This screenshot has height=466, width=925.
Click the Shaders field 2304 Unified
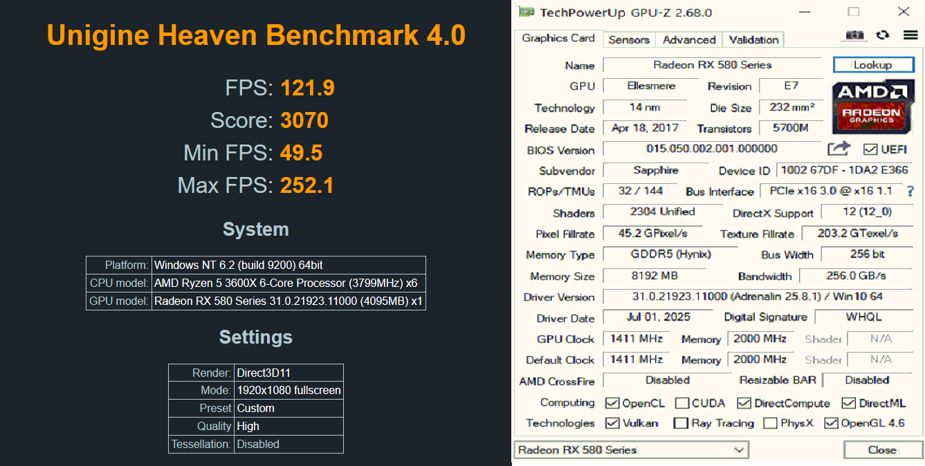pos(662,212)
